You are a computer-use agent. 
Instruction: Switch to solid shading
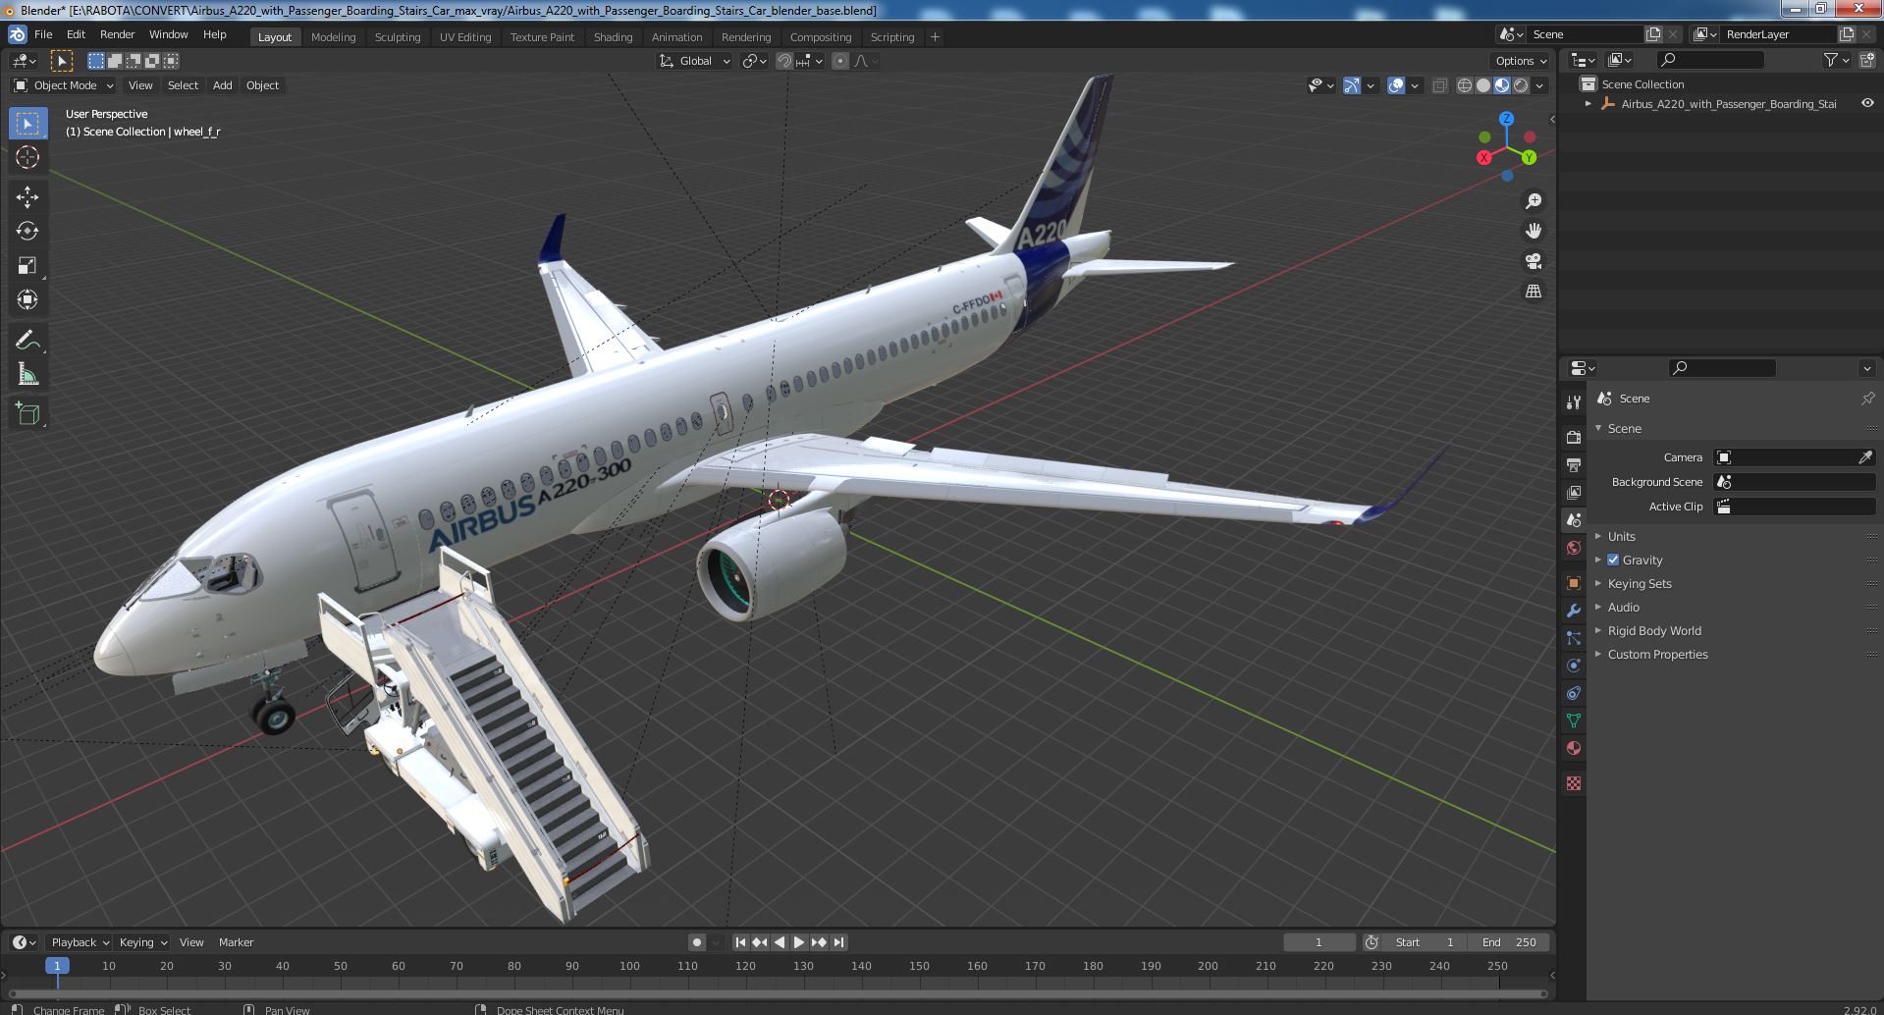(1483, 85)
